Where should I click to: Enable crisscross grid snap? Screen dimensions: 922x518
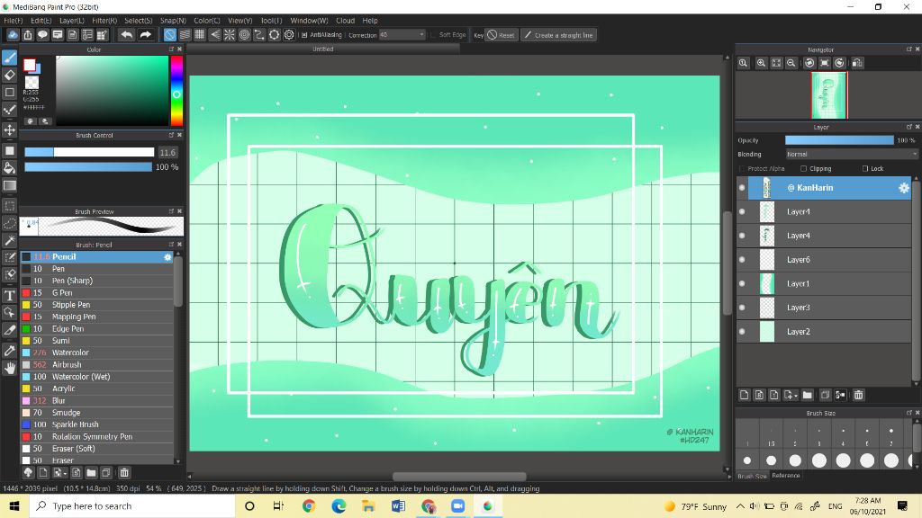point(199,35)
